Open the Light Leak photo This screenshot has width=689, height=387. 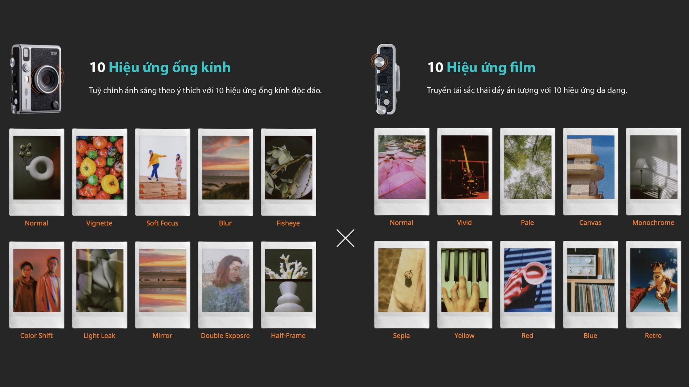[x=100, y=285]
